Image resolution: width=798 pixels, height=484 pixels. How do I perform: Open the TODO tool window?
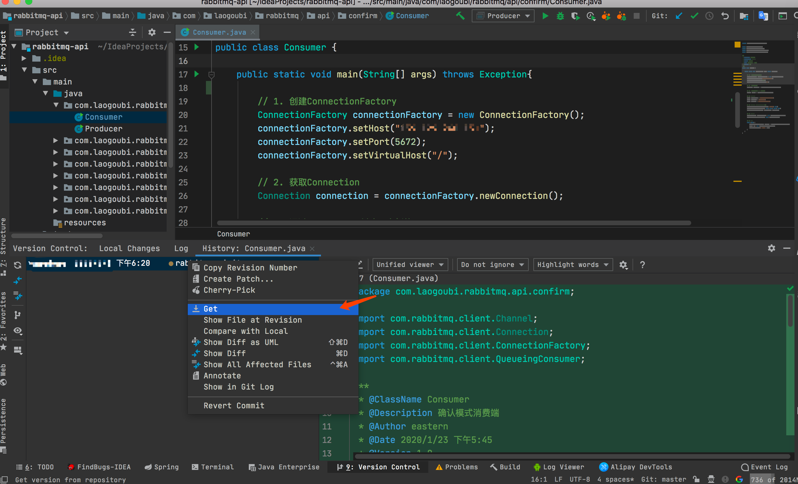coord(35,467)
